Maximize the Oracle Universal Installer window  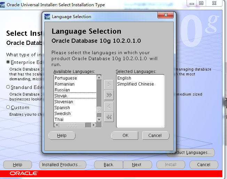(201, 3)
